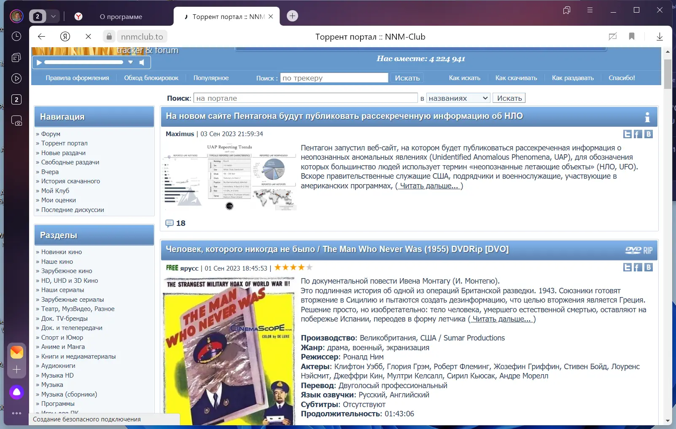Click the star rating of the movie post
Viewport: 676px width, 429px height.
294,267
